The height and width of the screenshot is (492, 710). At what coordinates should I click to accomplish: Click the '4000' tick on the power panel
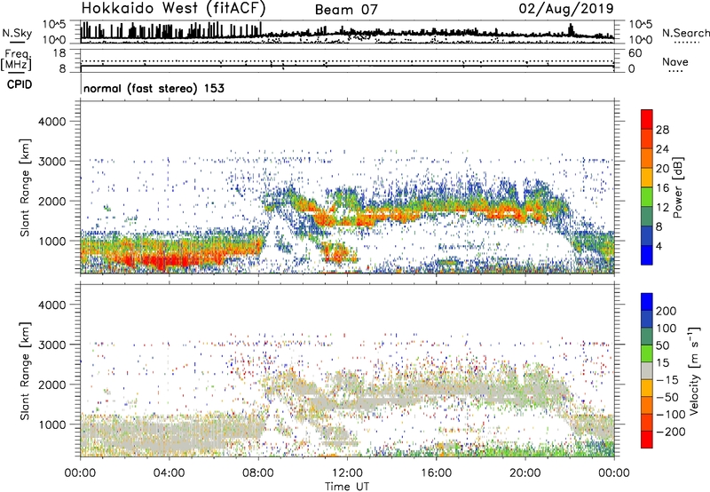tap(51, 122)
